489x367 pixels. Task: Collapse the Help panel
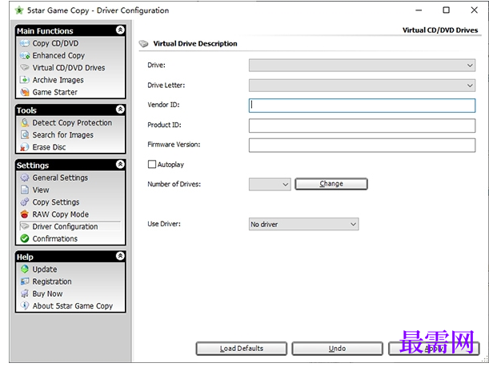[120, 256]
